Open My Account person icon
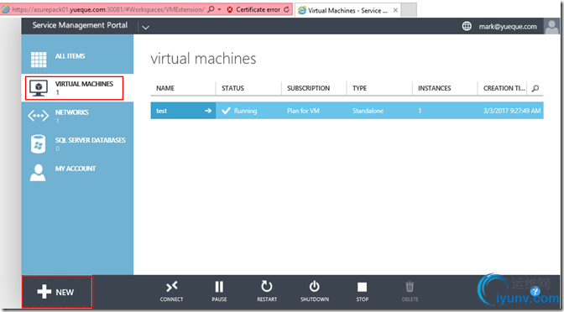The height and width of the screenshot is (312, 564). coord(38,173)
